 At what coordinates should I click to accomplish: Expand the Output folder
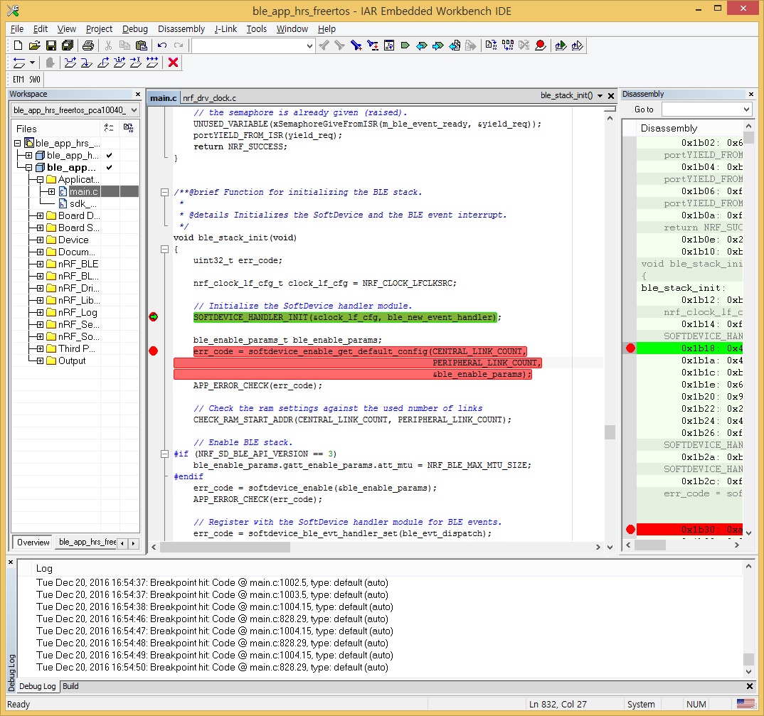40,361
